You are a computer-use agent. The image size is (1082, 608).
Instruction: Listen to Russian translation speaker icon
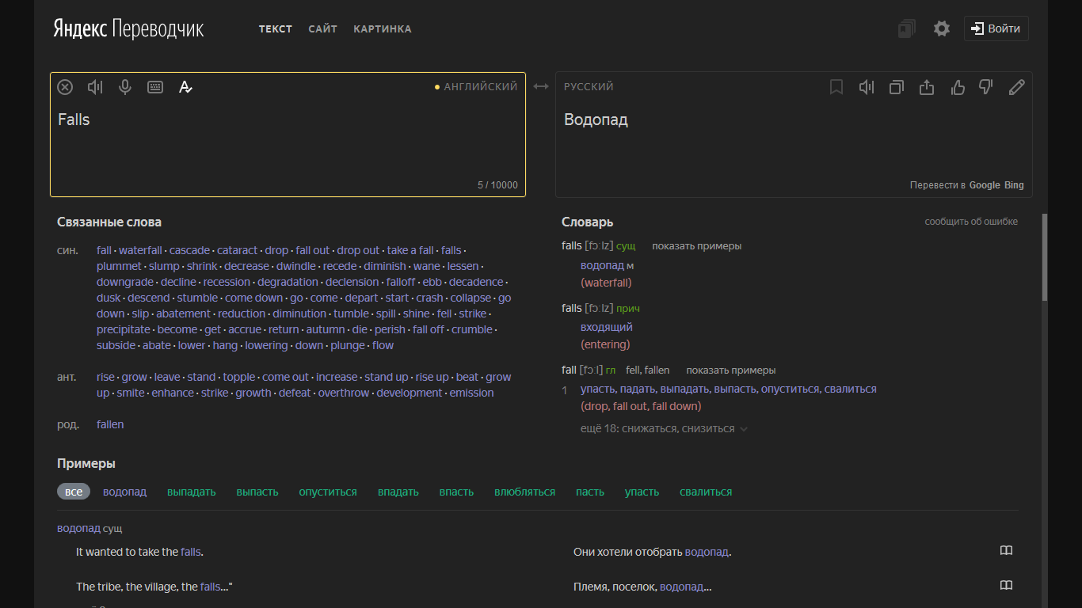[867, 87]
